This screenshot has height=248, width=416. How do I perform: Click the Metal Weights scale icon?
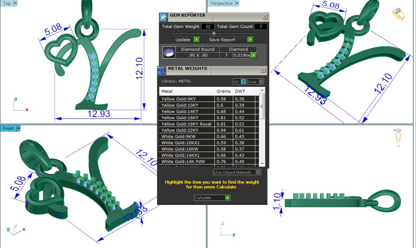click(161, 70)
